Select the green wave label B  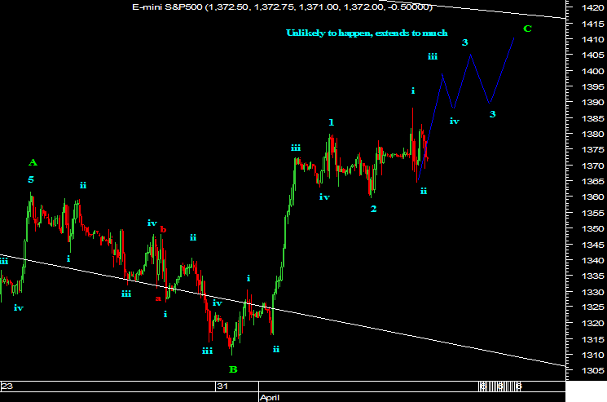[233, 369]
